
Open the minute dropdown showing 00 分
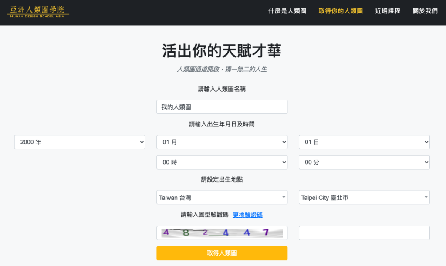click(x=364, y=162)
